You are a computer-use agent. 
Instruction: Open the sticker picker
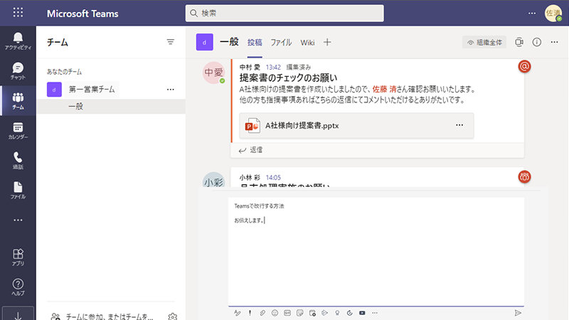[299, 313]
